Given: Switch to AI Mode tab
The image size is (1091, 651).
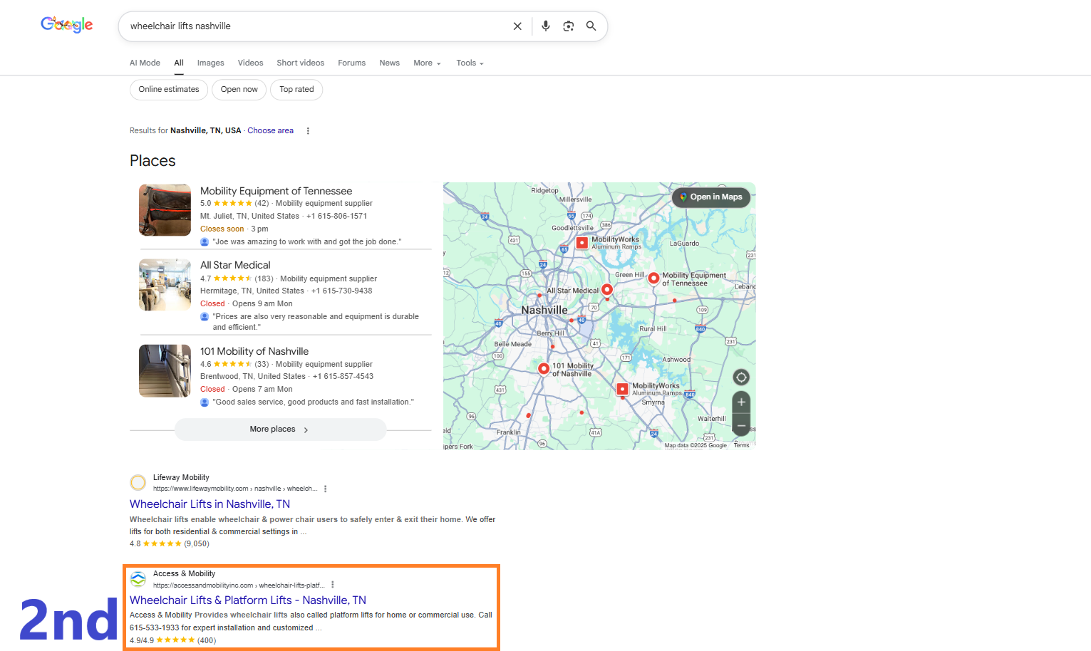Looking at the screenshot, I should coord(145,63).
